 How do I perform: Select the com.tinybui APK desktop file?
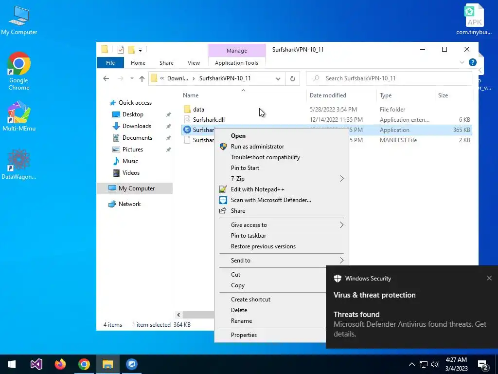tap(474, 19)
